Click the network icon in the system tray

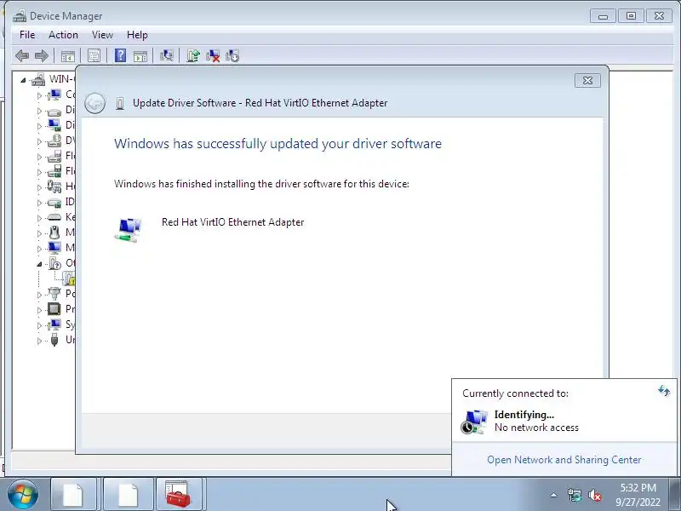coord(574,495)
